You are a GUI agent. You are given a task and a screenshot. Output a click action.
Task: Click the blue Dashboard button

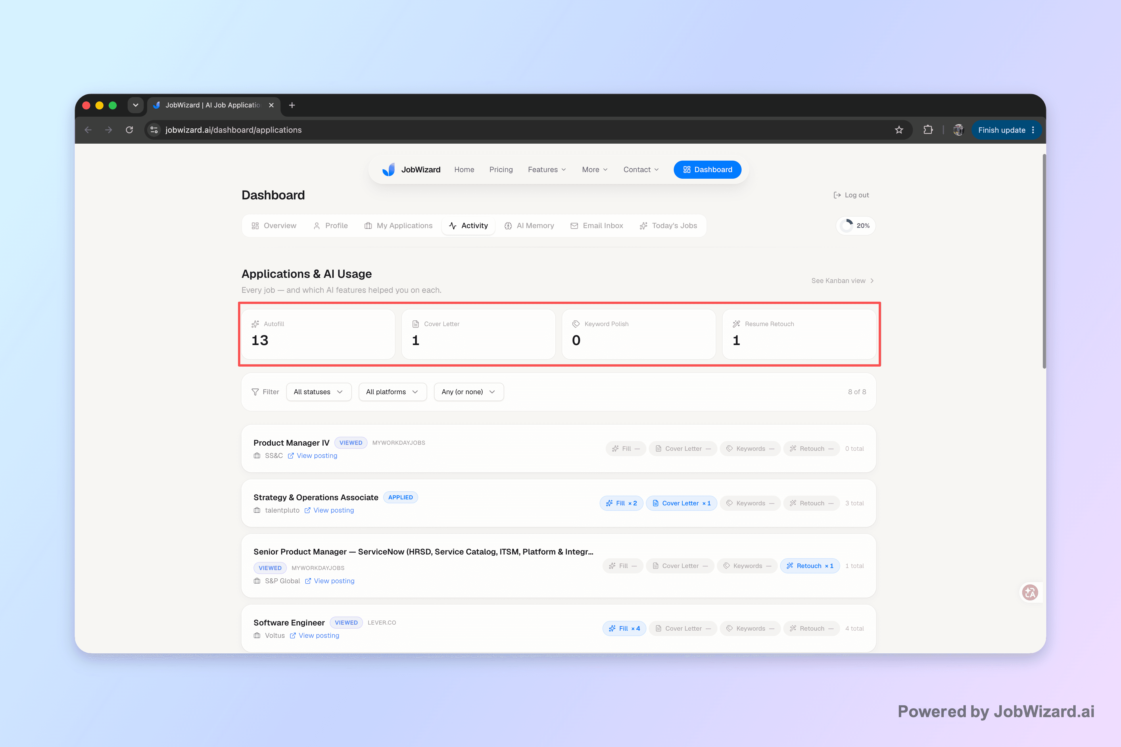coord(707,170)
